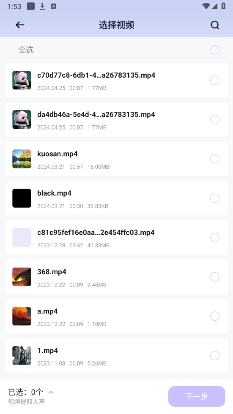Open panda thumbnail of c70d77c8 video
This screenshot has width=233, height=414.
22,80
